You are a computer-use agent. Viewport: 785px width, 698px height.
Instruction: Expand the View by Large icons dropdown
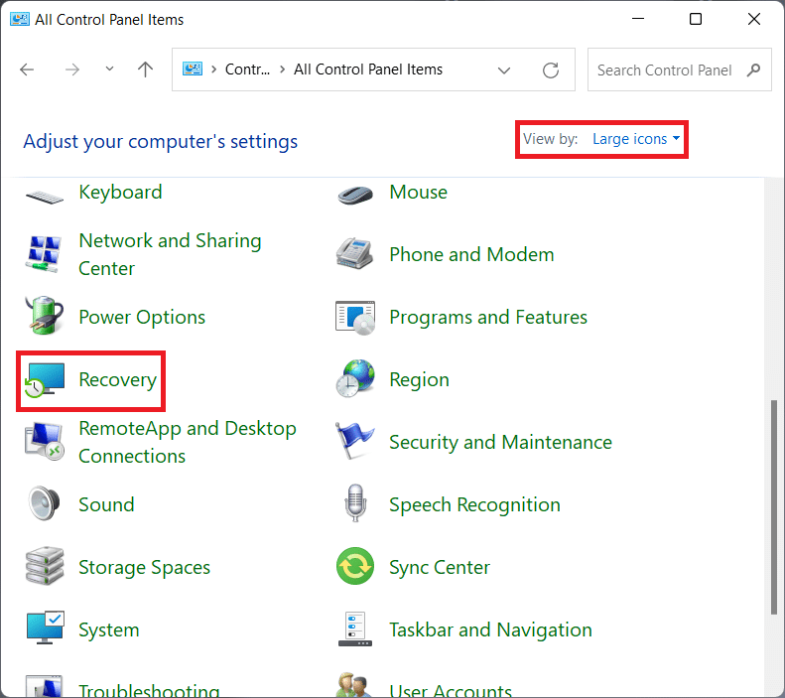pos(636,139)
